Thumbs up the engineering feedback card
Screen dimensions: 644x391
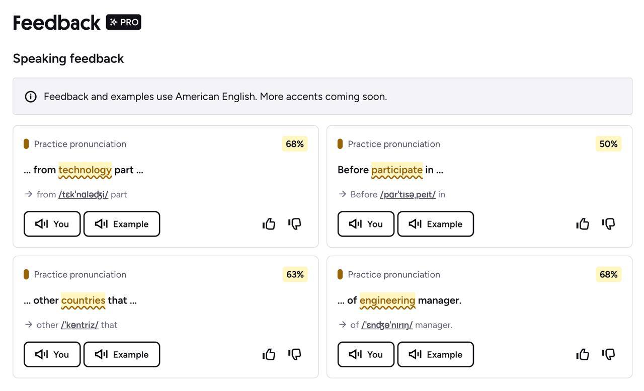(583, 354)
